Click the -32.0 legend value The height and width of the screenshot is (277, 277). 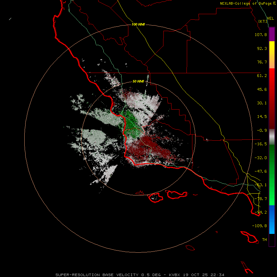(261, 158)
